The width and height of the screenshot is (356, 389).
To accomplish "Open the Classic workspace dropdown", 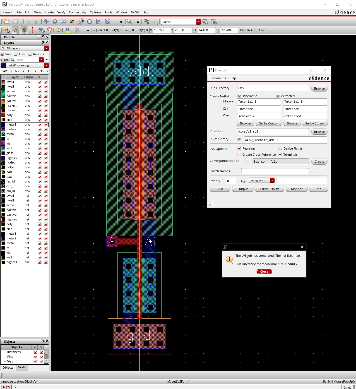I will [x=198, y=22].
